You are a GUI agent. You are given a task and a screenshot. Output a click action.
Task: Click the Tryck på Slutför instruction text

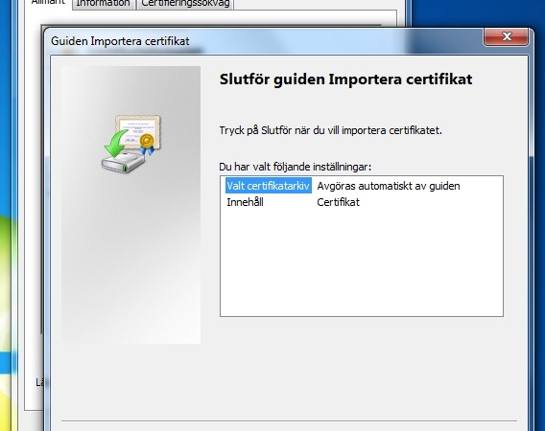tap(330, 130)
